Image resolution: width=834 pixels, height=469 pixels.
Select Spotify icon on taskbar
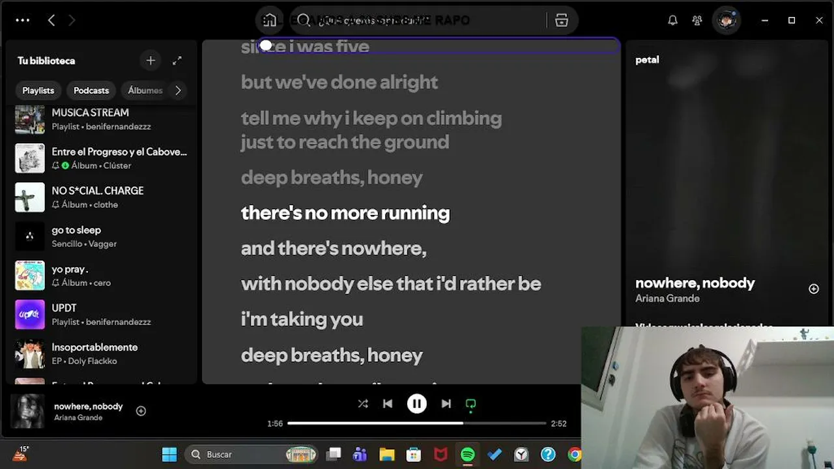[x=467, y=455]
